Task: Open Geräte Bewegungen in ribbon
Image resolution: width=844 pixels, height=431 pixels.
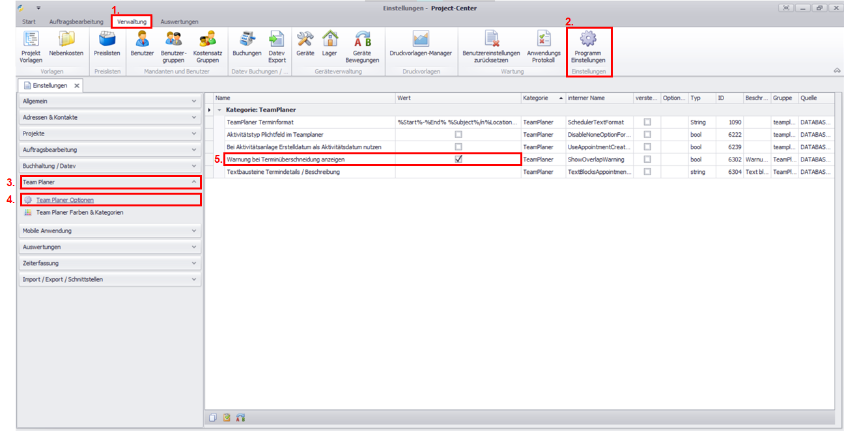Action: click(x=362, y=46)
